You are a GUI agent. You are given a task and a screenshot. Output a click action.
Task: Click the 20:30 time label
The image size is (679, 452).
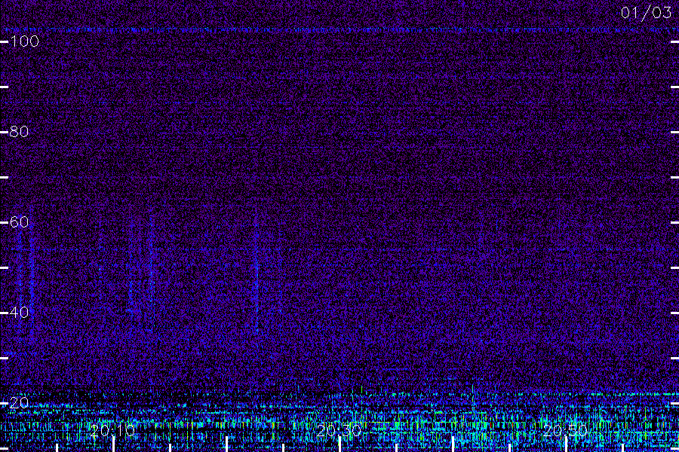(339, 430)
